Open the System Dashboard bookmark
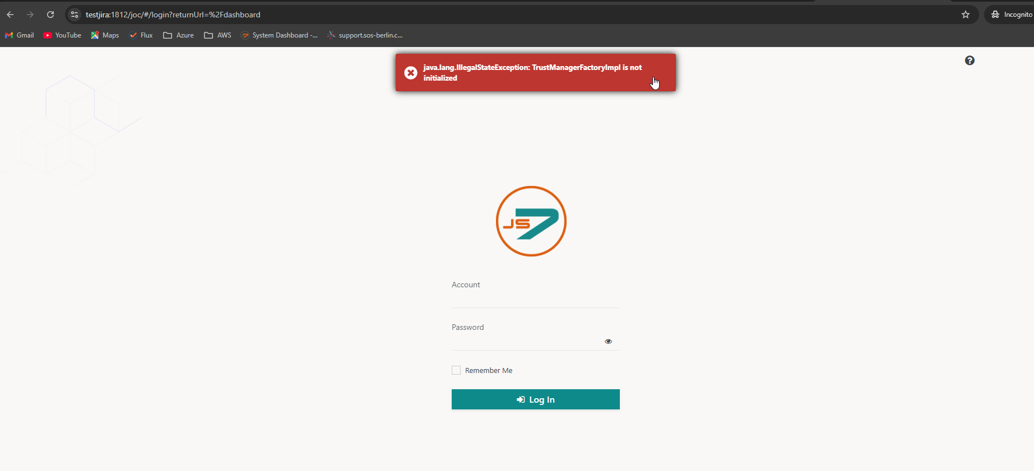Image resolution: width=1034 pixels, height=471 pixels. click(279, 35)
